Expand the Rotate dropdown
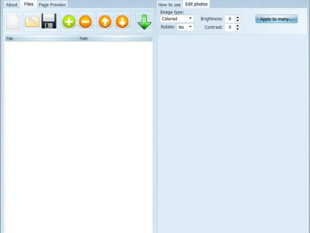This screenshot has width=310, height=233. coord(186,27)
